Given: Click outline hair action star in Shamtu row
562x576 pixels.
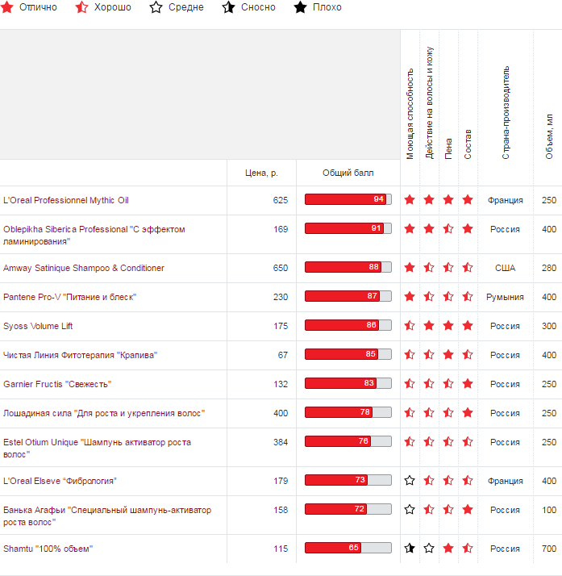Looking at the screenshot, I should (429, 548).
